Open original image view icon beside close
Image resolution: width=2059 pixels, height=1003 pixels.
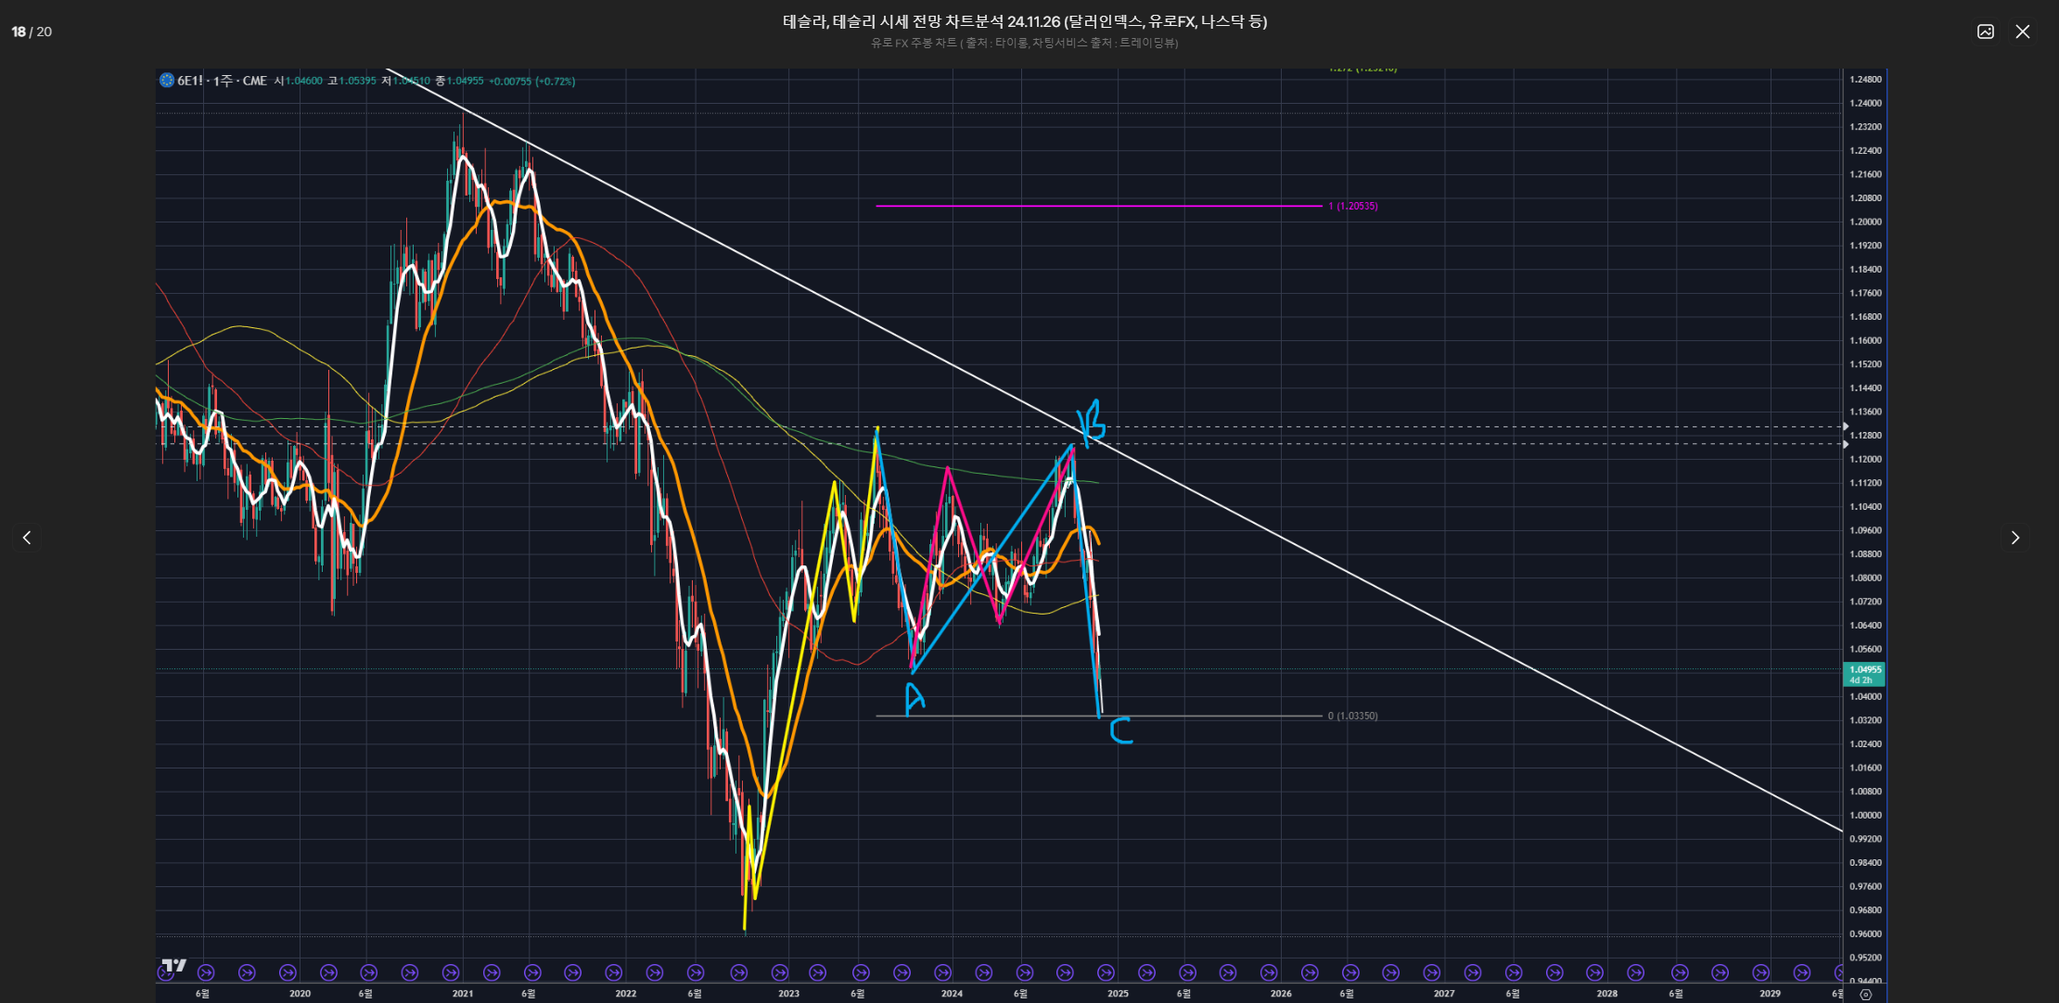(x=1986, y=32)
